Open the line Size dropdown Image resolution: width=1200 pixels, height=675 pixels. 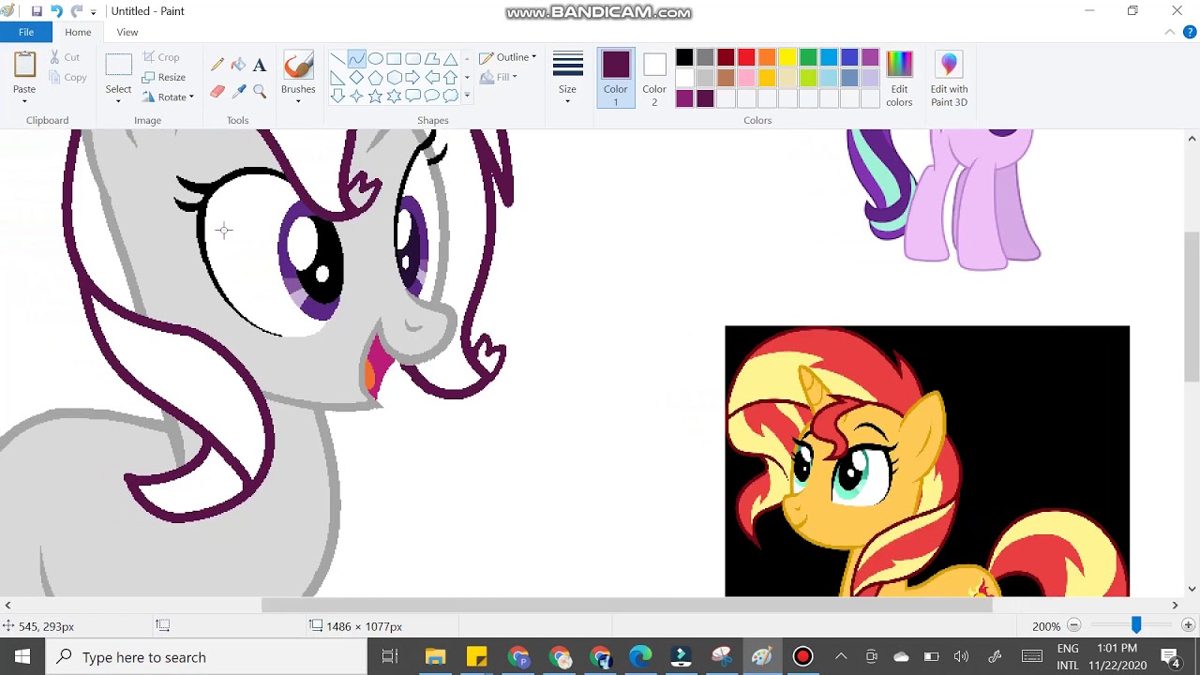[567, 79]
